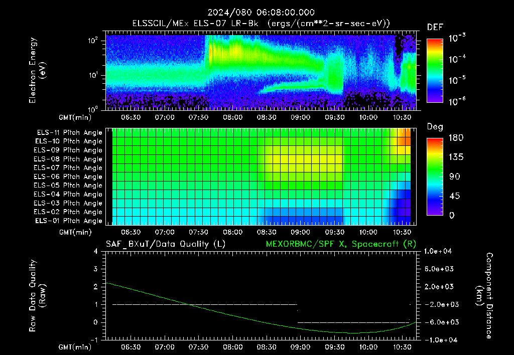Viewport: 514px width, 355px height.
Task: Click the DEF label above the color bar
Action: 435,28
